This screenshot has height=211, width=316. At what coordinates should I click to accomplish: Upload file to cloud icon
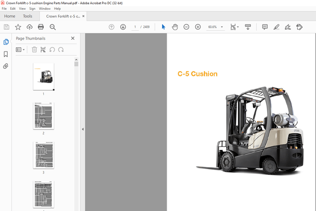point(30,27)
